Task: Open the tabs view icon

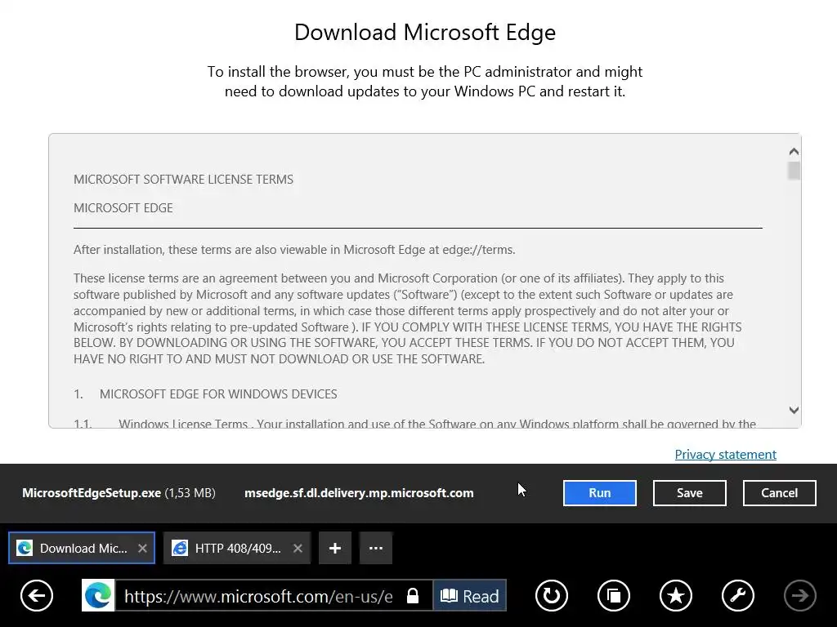Action: point(614,595)
